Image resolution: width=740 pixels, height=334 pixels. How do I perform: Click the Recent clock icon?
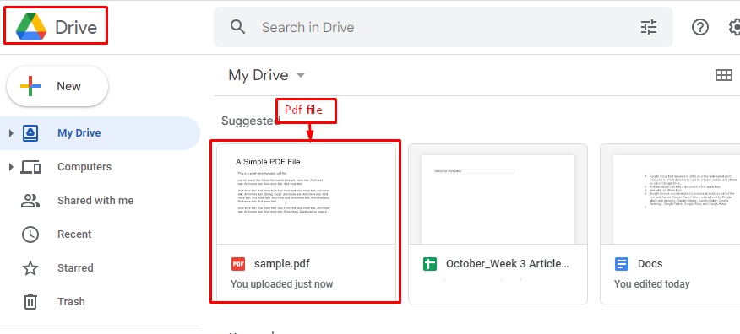[30, 234]
